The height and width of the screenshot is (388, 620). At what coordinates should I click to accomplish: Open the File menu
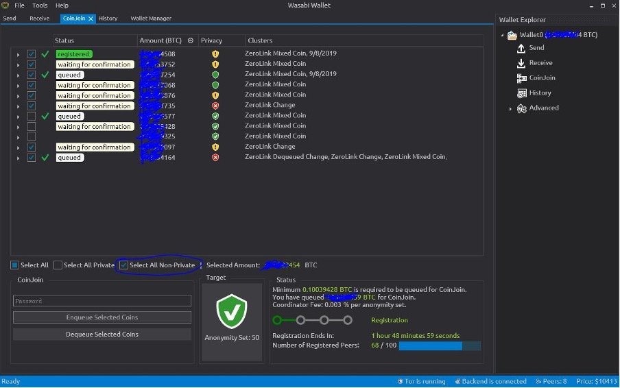[19, 5]
